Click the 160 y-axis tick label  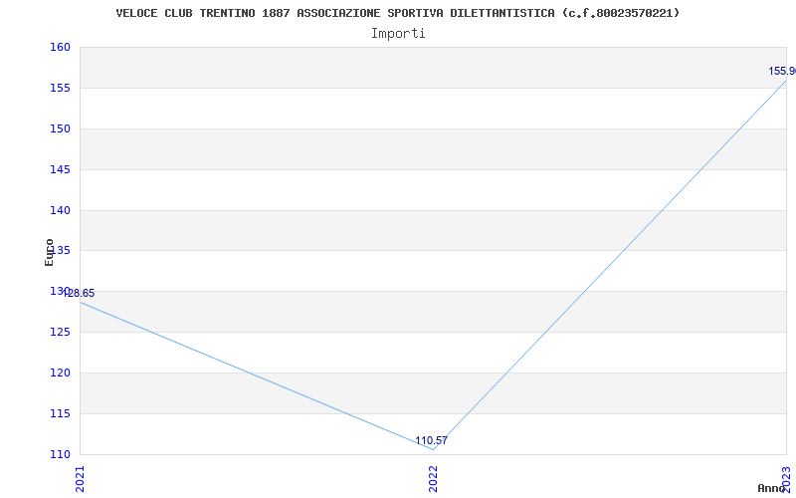point(60,47)
